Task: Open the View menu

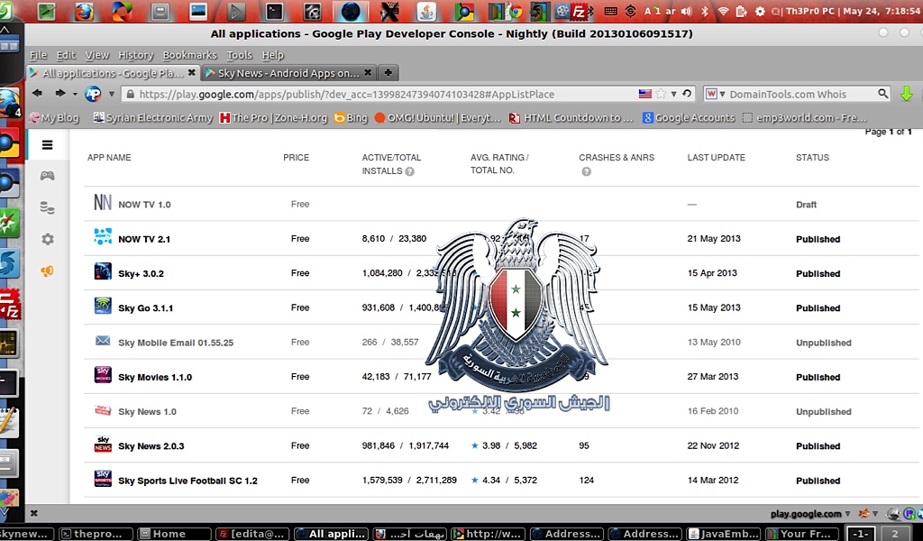Action: tap(97, 55)
